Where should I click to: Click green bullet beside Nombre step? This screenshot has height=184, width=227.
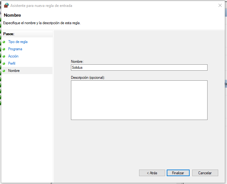[4, 71]
